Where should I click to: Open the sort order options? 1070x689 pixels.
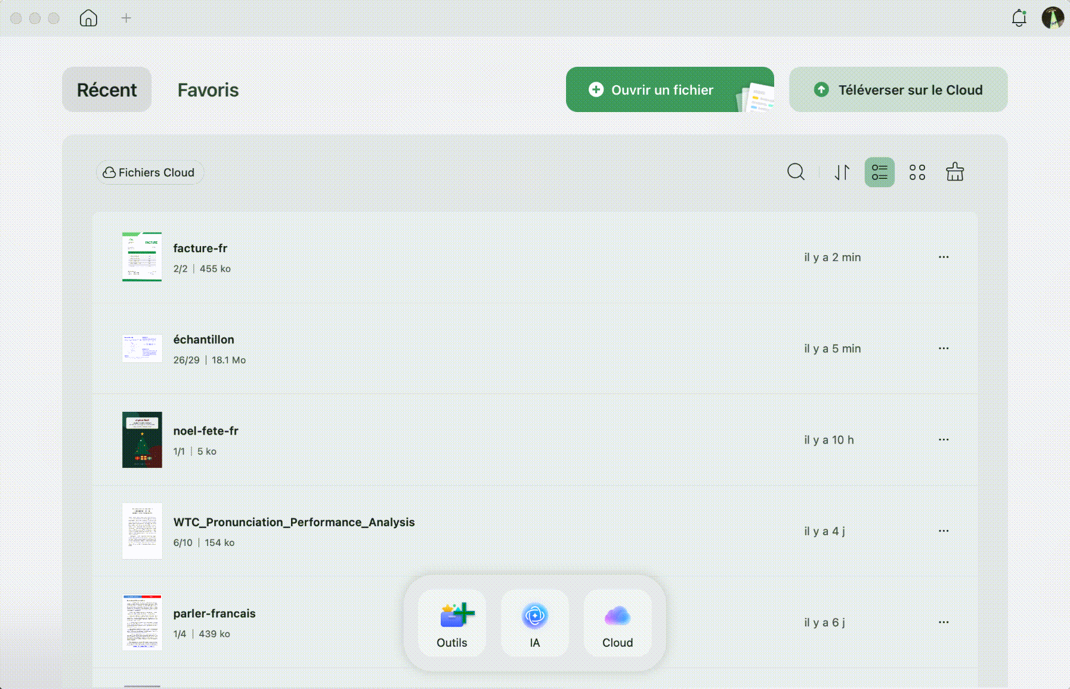[842, 172]
